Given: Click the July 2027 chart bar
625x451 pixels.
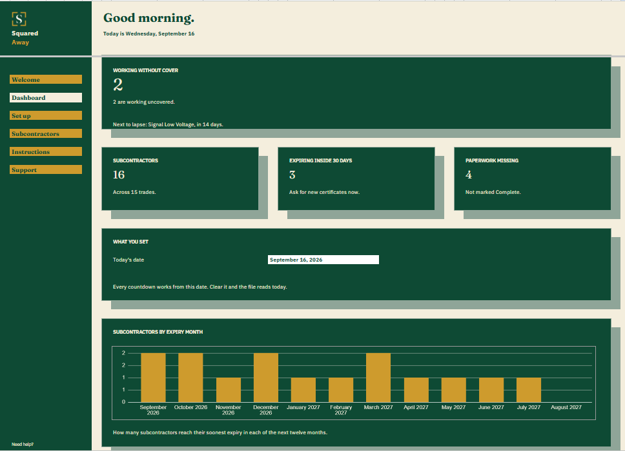Looking at the screenshot, I should coord(529,390).
